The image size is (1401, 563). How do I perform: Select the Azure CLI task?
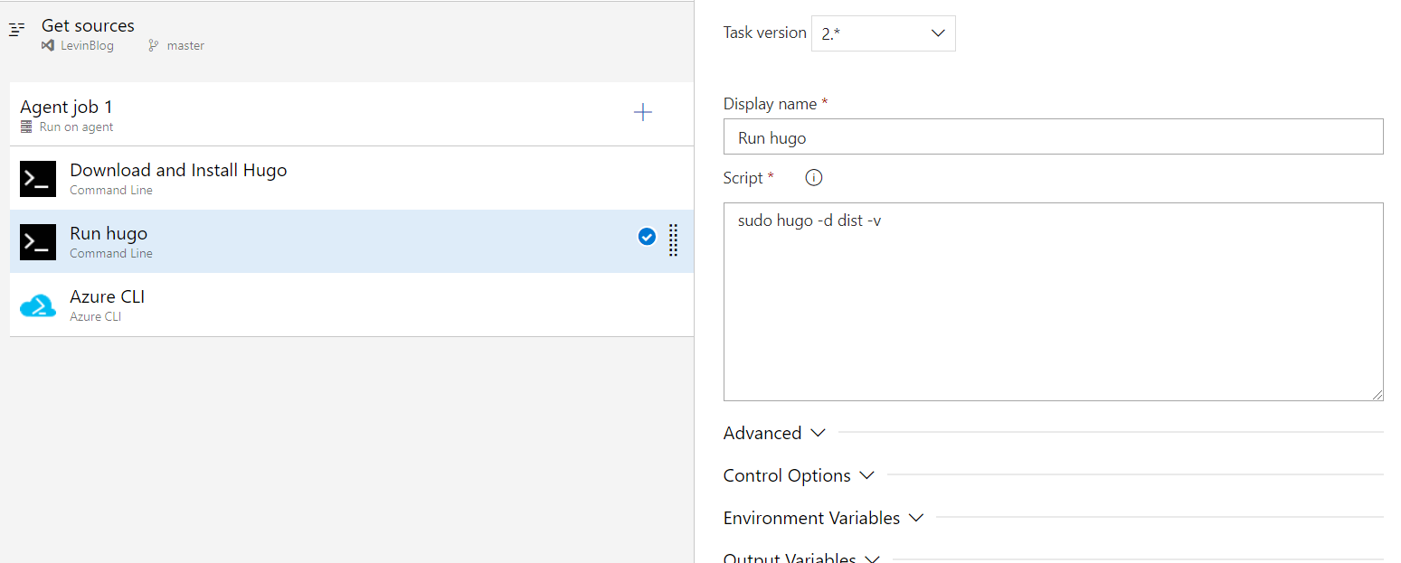click(351, 305)
